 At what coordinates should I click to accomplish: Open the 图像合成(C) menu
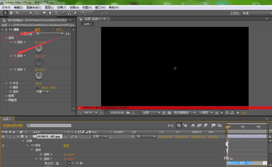(34, 8)
